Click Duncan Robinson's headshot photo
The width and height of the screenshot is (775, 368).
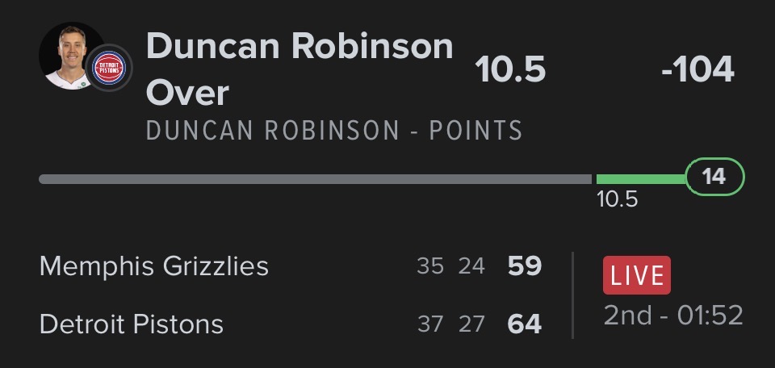coord(68,55)
